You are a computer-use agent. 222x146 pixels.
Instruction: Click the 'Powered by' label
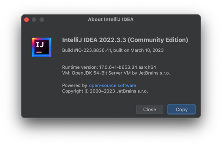pos(75,85)
